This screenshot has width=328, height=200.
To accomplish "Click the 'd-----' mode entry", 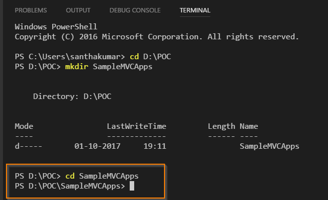I will pos(28,146).
